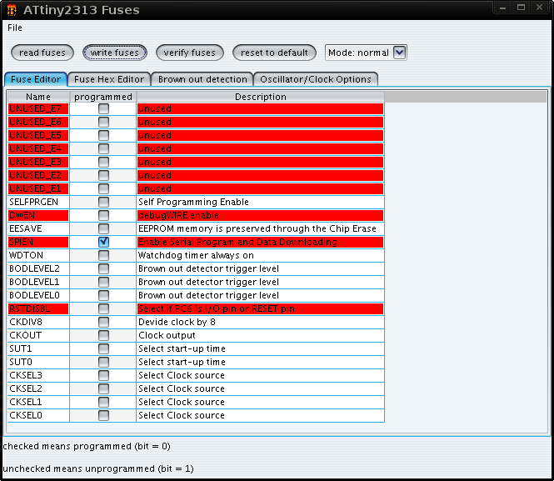Screen dimensions: 554x481
Task: Click 'Devide clock by 8' description
Action: click(261, 322)
